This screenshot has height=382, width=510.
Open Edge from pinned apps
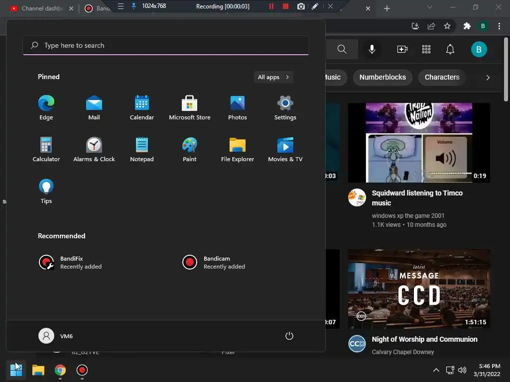46,107
